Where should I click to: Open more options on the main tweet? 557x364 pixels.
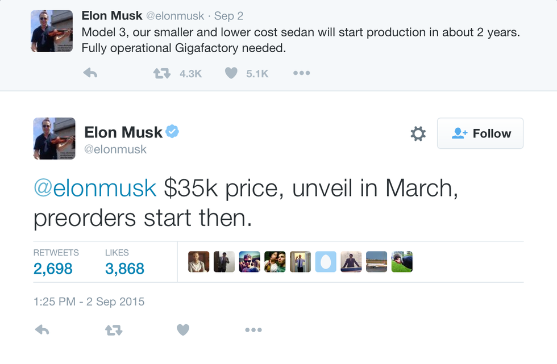(253, 330)
